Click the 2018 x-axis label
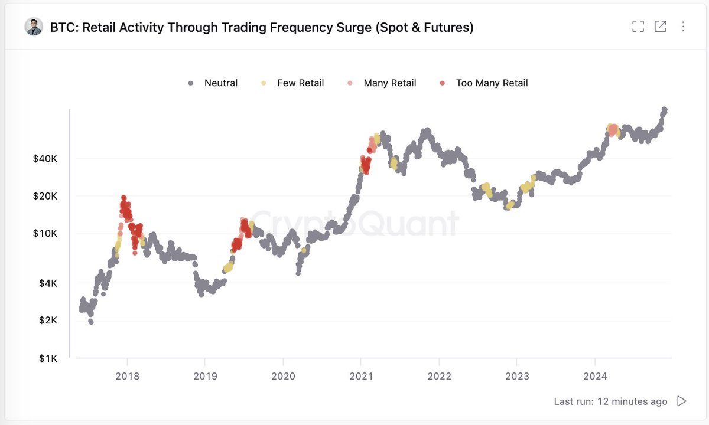The width and height of the screenshot is (709, 425). 127,376
